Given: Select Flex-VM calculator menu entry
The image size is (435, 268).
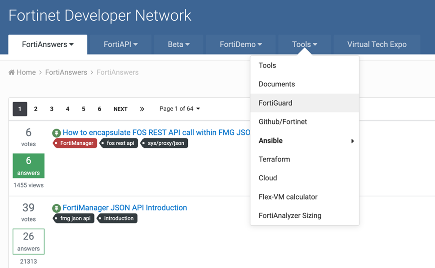Looking at the screenshot, I should pyautogui.click(x=288, y=197).
